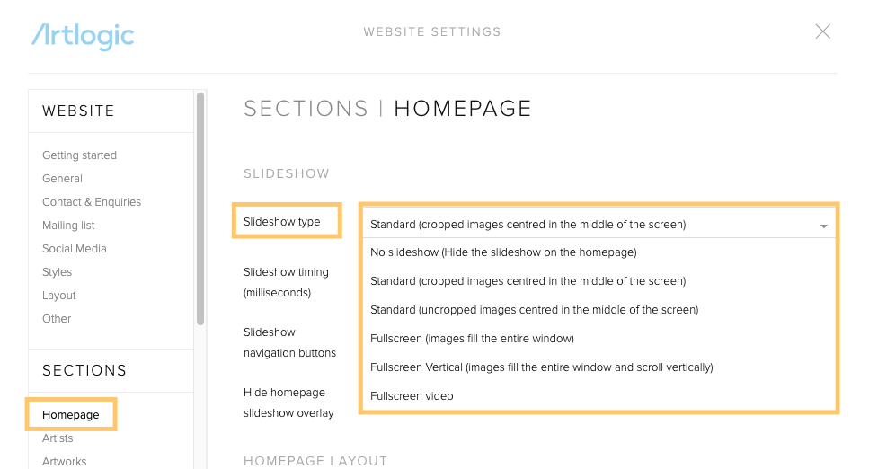The image size is (869, 469).
Task: Open Mailing list settings
Action: pyautogui.click(x=68, y=226)
